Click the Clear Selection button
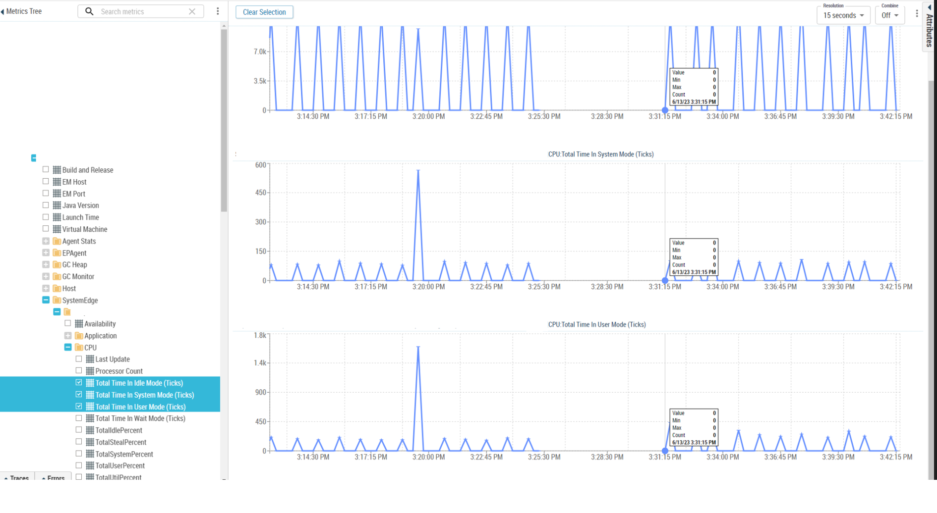The image size is (937, 513). pyautogui.click(x=264, y=12)
